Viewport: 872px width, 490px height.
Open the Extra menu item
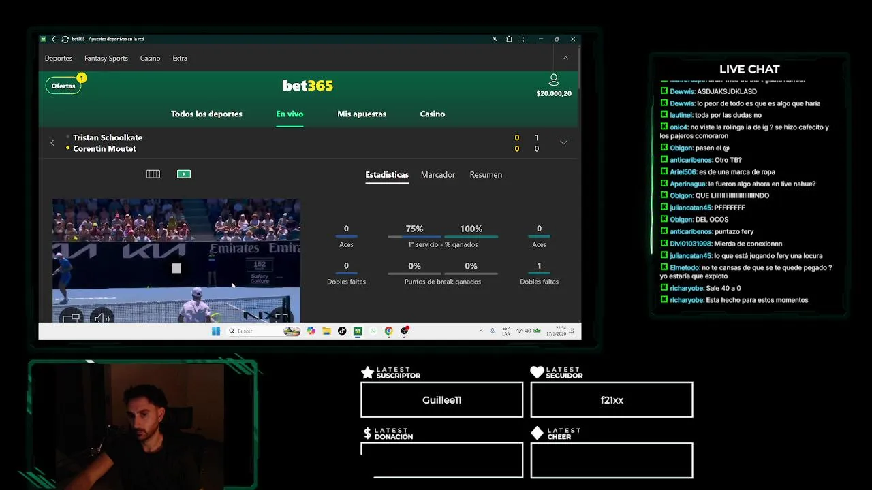point(180,58)
